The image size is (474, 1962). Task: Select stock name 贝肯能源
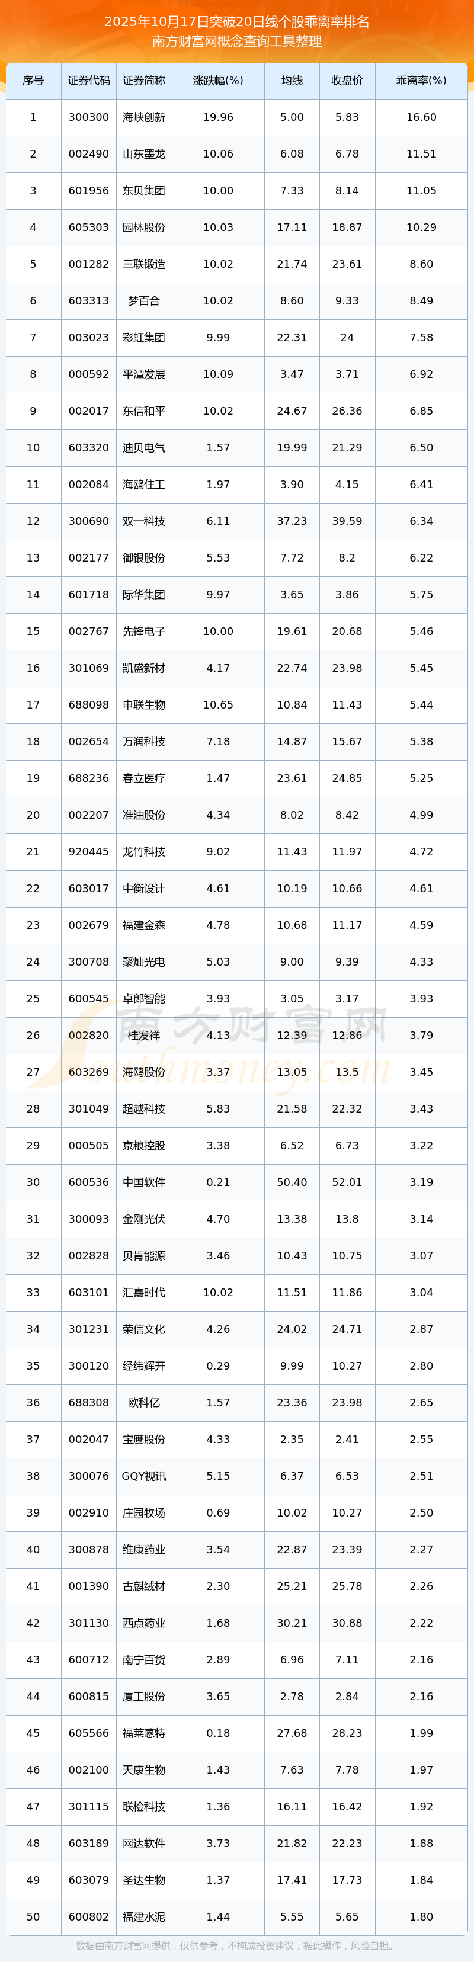[x=144, y=1255]
